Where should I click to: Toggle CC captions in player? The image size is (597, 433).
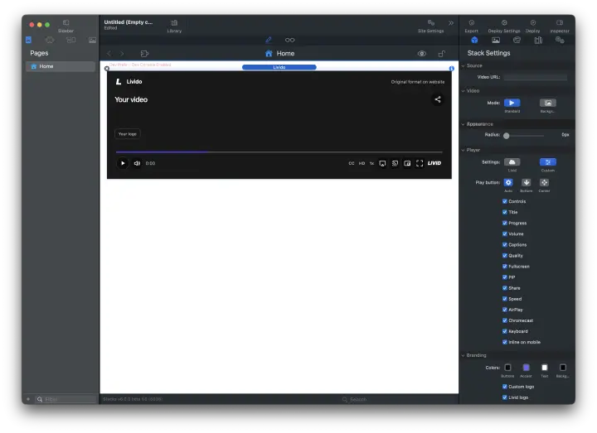(351, 163)
